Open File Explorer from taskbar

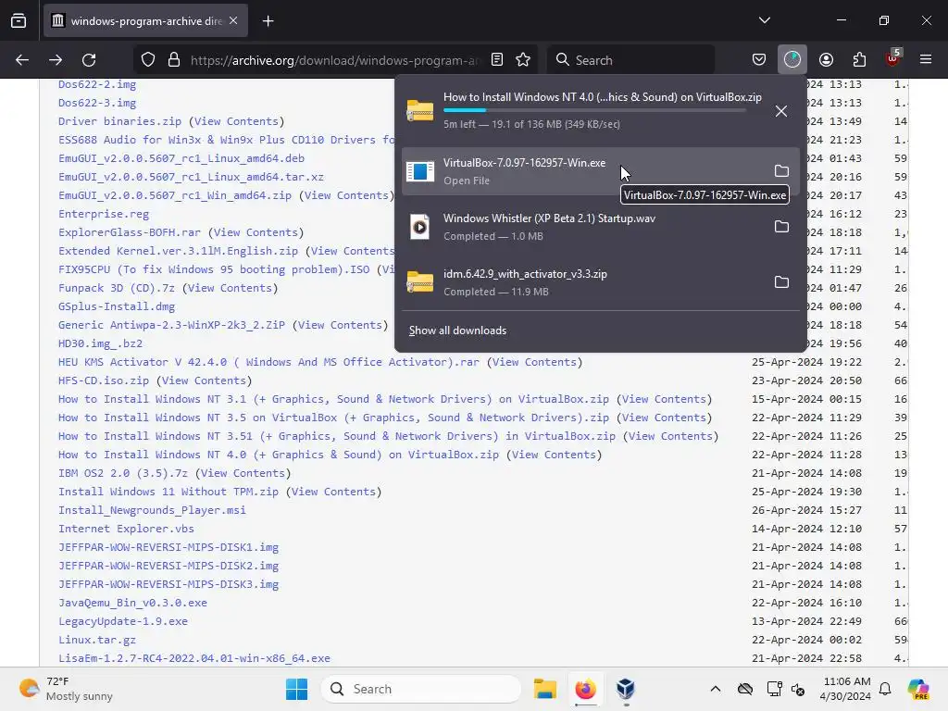[x=544, y=689]
